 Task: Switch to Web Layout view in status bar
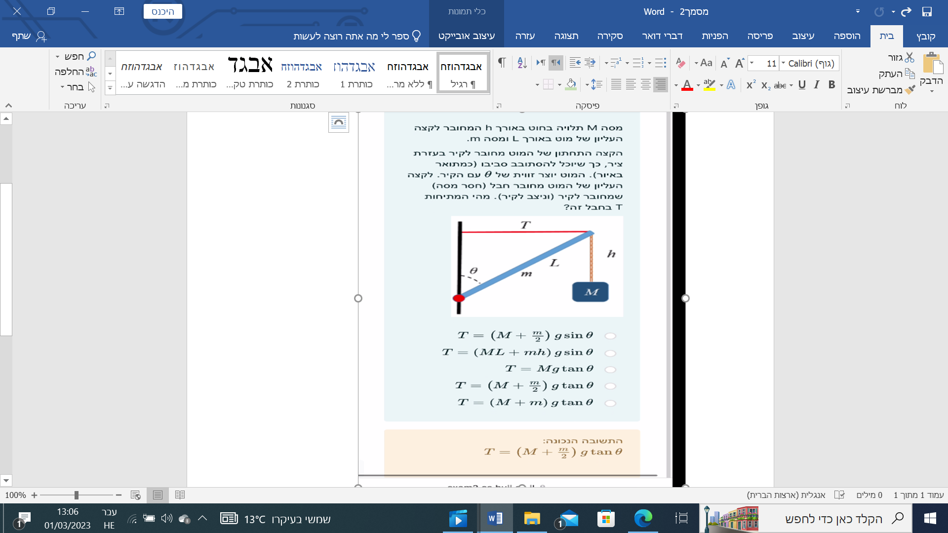[135, 495]
